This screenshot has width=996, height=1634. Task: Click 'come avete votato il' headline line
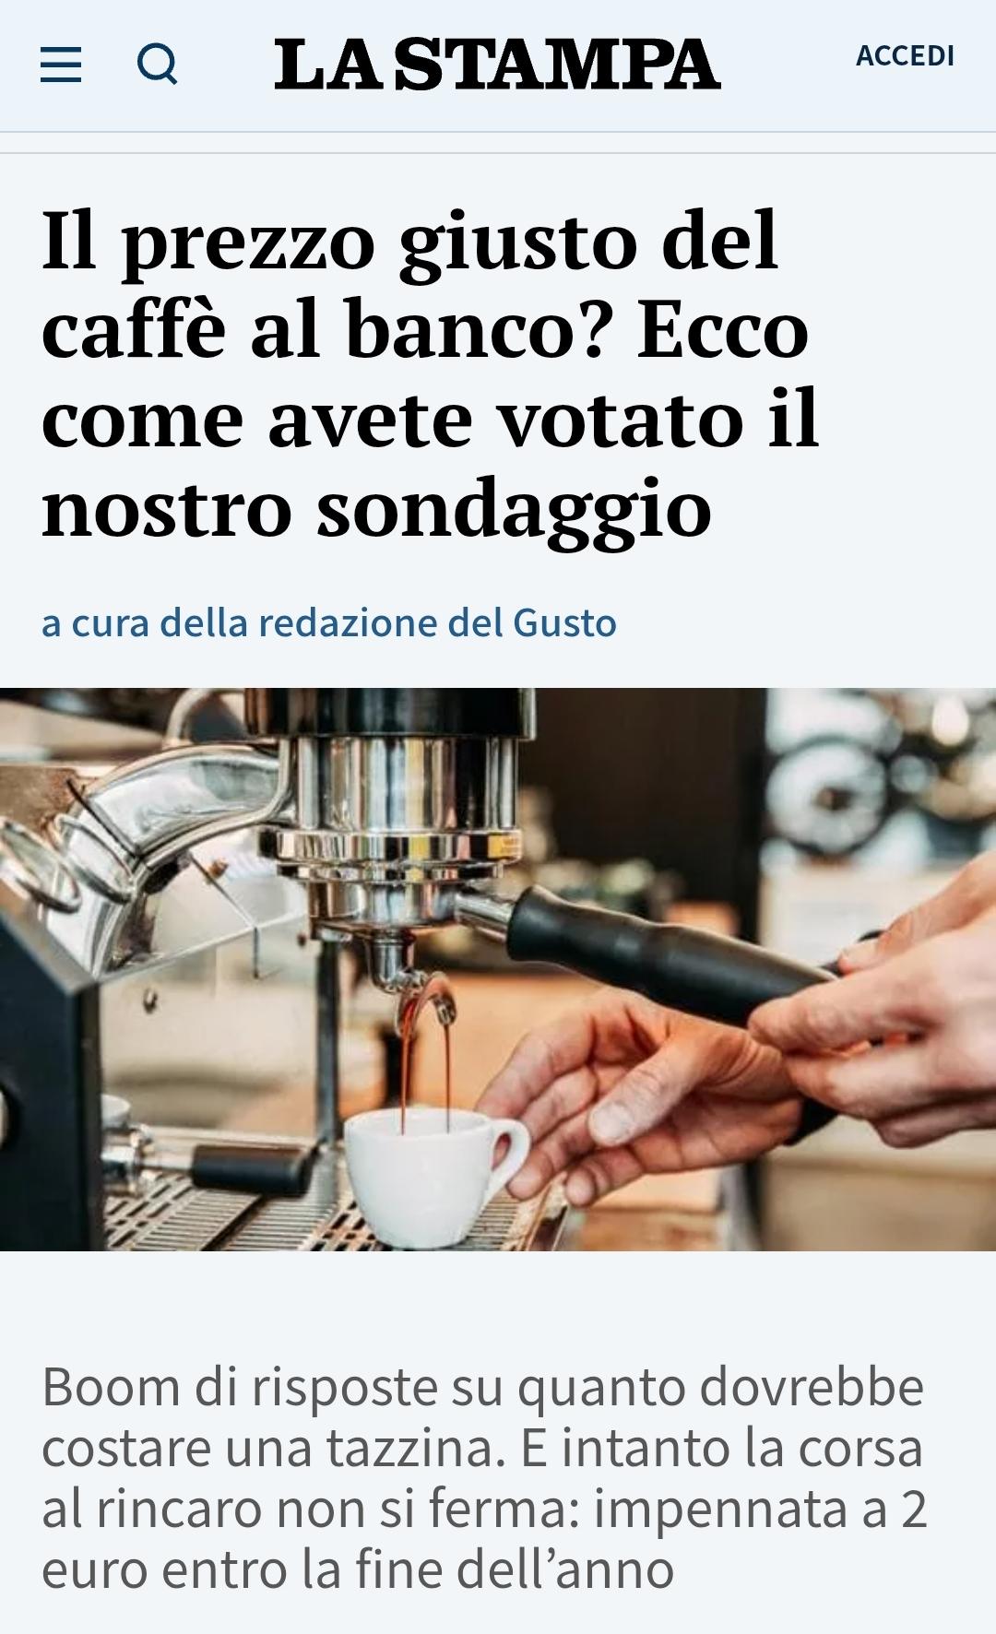(x=431, y=419)
